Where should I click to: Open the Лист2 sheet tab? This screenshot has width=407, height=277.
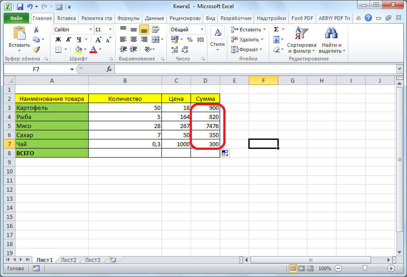(69, 260)
